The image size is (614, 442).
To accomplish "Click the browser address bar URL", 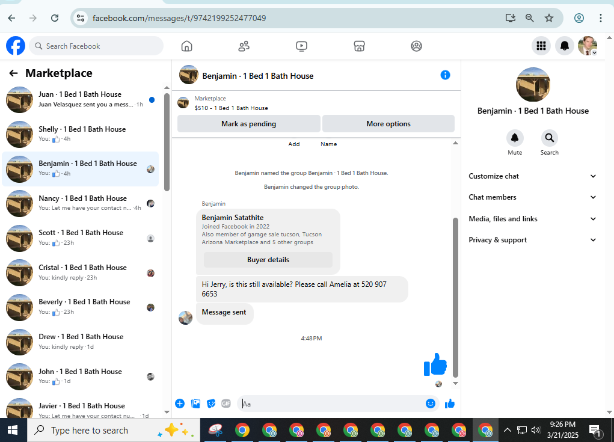I will (179, 18).
